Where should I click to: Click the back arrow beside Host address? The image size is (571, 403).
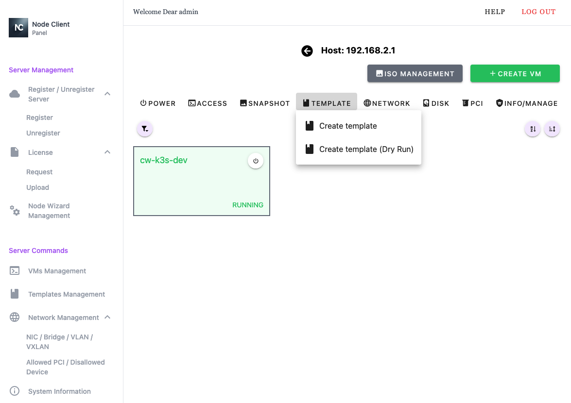point(307,51)
